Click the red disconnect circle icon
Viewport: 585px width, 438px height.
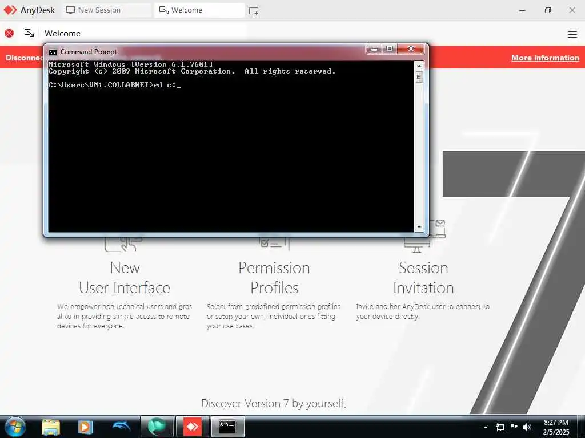tap(9, 33)
